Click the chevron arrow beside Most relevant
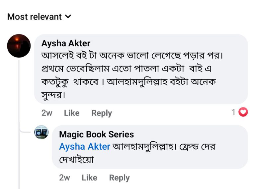The width and height of the screenshot is (255, 189). (x=68, y=16)
